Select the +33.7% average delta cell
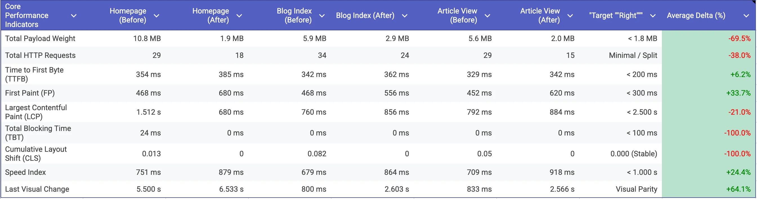The image size is (757, 199). (x=738, y=93)
